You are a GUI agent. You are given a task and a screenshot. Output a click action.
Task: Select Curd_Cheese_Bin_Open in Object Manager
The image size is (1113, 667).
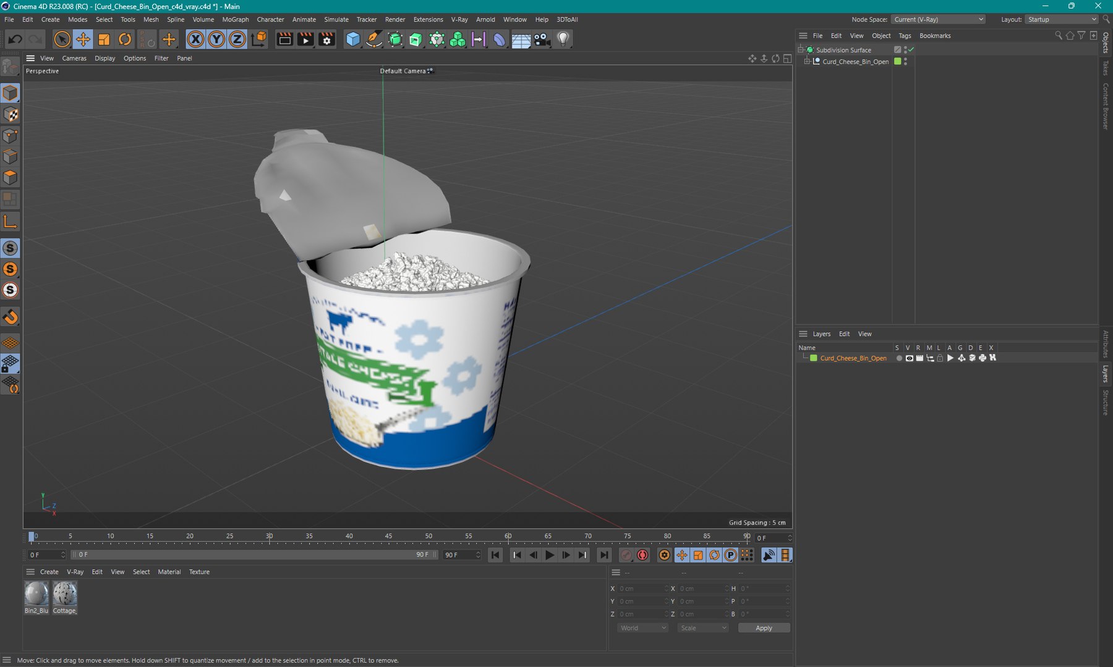[x=855, y=62]
